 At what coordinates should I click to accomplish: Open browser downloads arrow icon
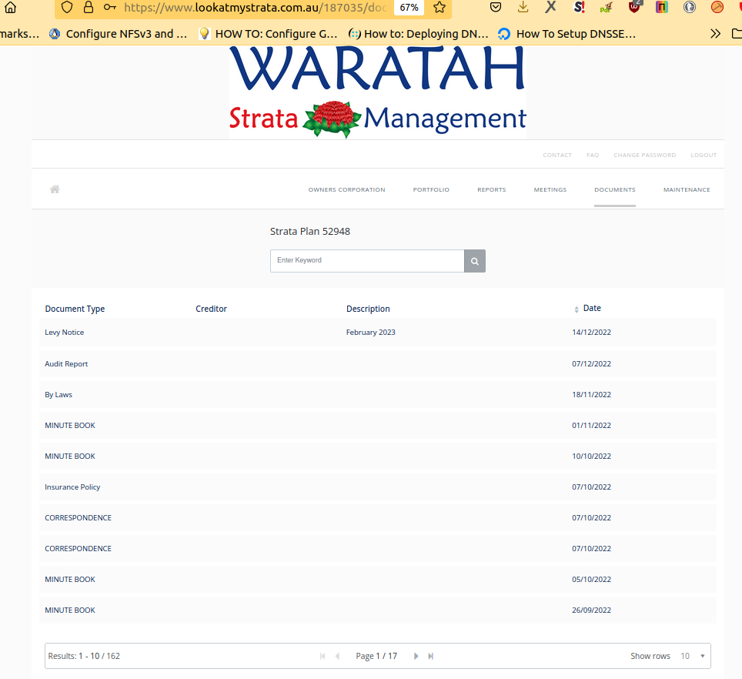click(523, 7)
